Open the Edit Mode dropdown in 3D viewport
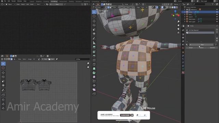 pos(98,7)
